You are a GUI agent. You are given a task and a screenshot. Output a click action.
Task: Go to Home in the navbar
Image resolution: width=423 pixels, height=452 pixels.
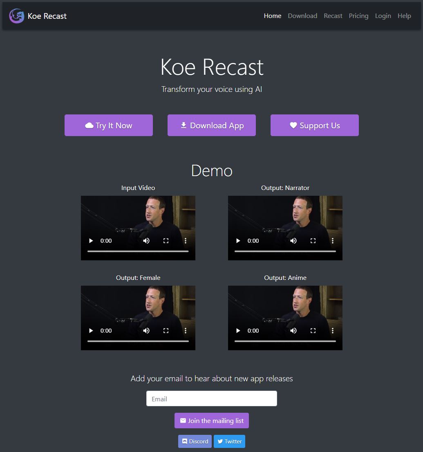[273, 16]
